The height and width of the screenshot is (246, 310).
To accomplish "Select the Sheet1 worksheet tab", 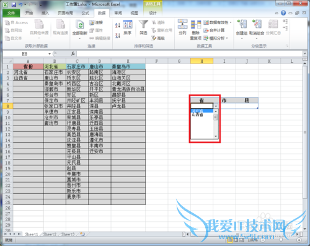I will coord(32,234).
